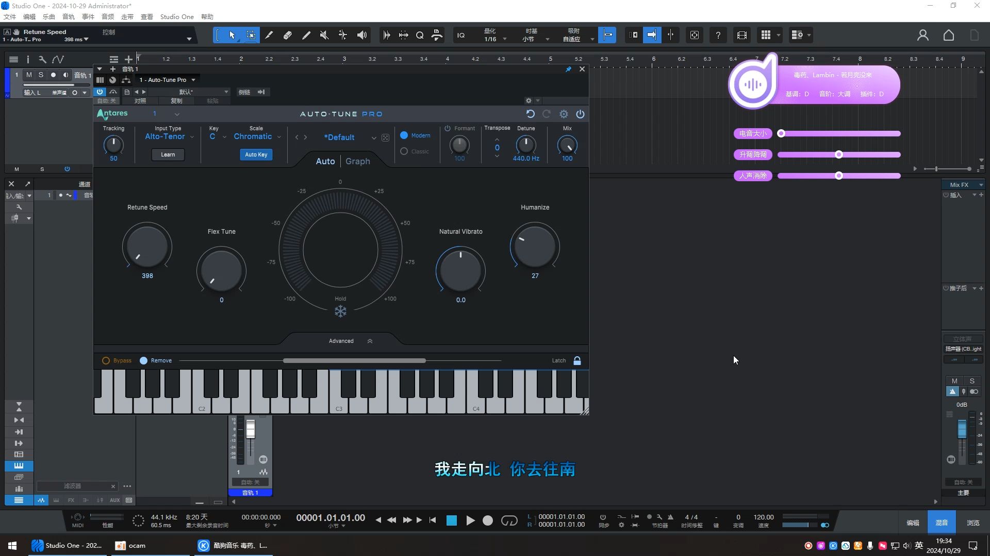Open the 文件 menu
Screen dimensions: 990x556
click(x=10, y=16)
